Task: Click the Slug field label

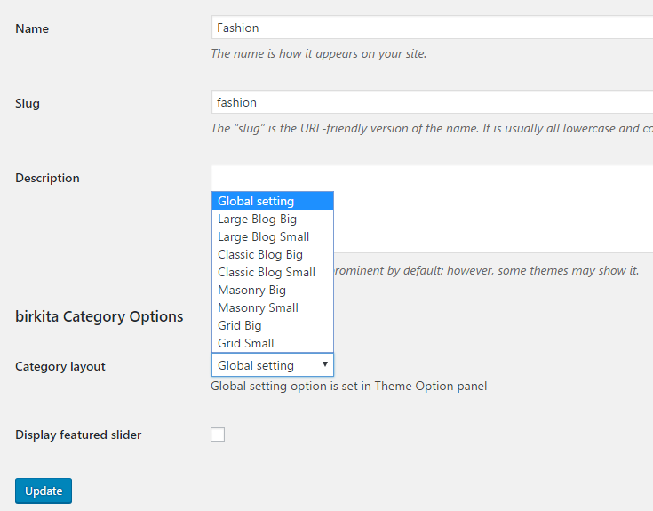Action: coord(28,103)
